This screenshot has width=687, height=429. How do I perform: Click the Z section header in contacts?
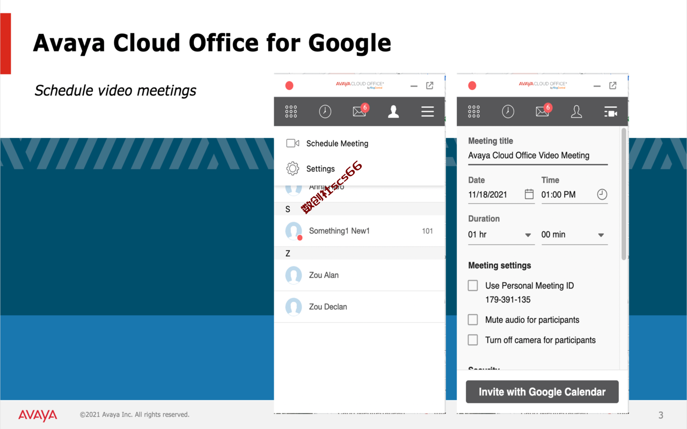coord(360,253)
